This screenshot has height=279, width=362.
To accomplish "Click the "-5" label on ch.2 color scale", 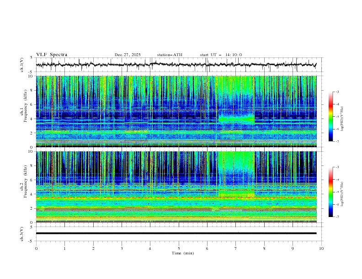I will click(x=337, y=192).
